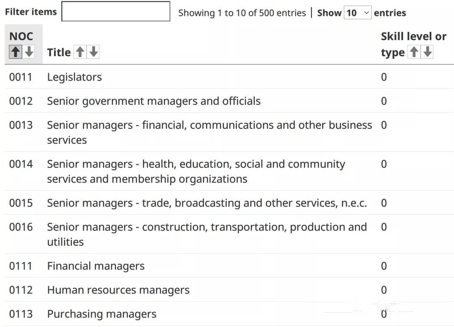
Task: Sort Title column descending arrow
Action: (93, 52)
